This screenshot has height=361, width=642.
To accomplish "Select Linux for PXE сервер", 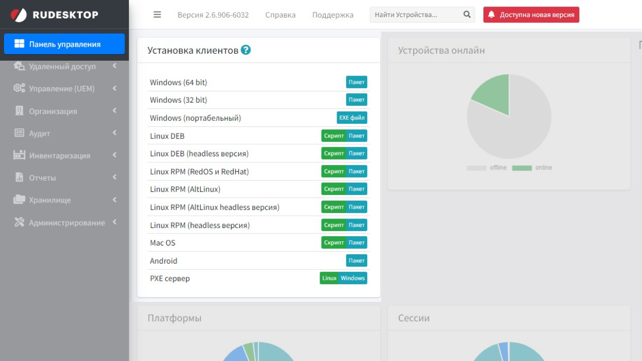I will pyautogui.click(x=330, y=278).
